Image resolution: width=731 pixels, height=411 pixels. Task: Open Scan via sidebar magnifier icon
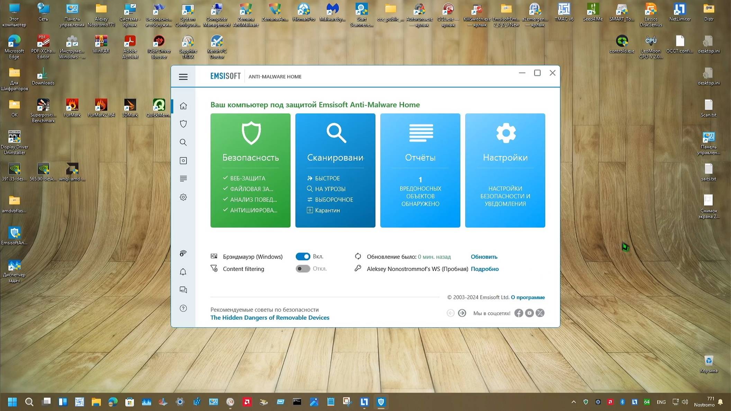point(183,142)
